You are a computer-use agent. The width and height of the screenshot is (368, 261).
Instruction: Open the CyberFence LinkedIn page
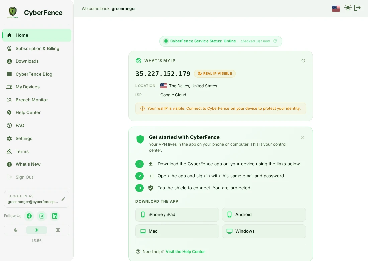pos(55,216)
